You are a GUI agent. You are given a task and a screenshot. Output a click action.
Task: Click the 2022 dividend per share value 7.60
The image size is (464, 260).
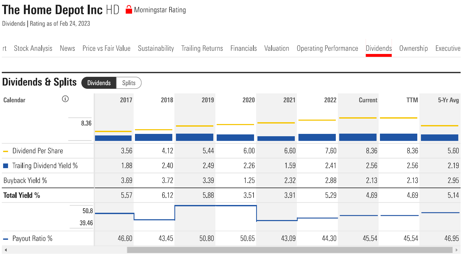click(331, 151)
